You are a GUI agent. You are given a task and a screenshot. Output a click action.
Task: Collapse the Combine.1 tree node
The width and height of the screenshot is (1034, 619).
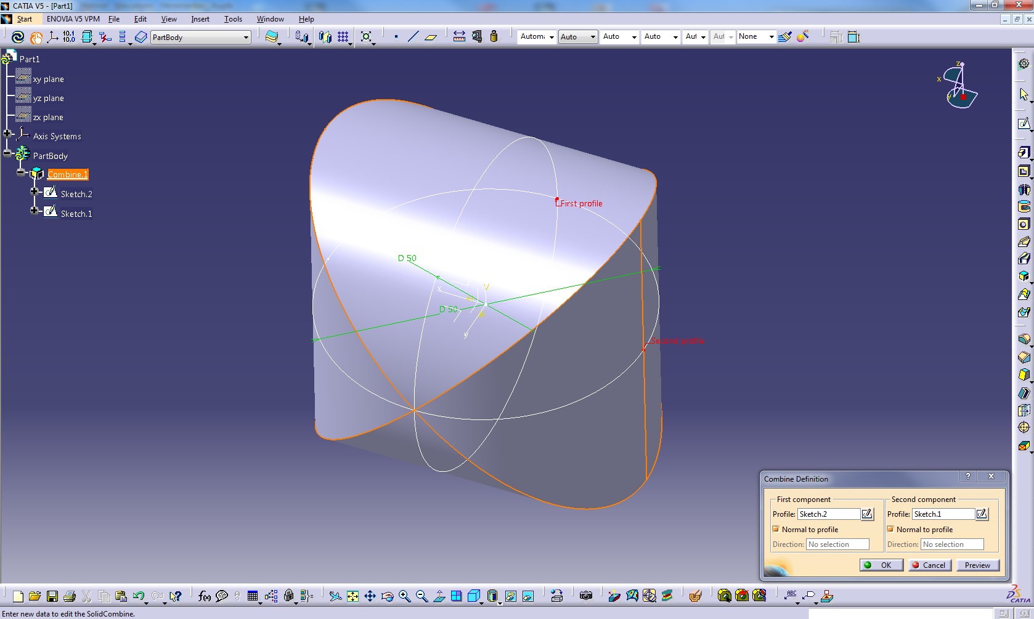click(x=21, y=172)
